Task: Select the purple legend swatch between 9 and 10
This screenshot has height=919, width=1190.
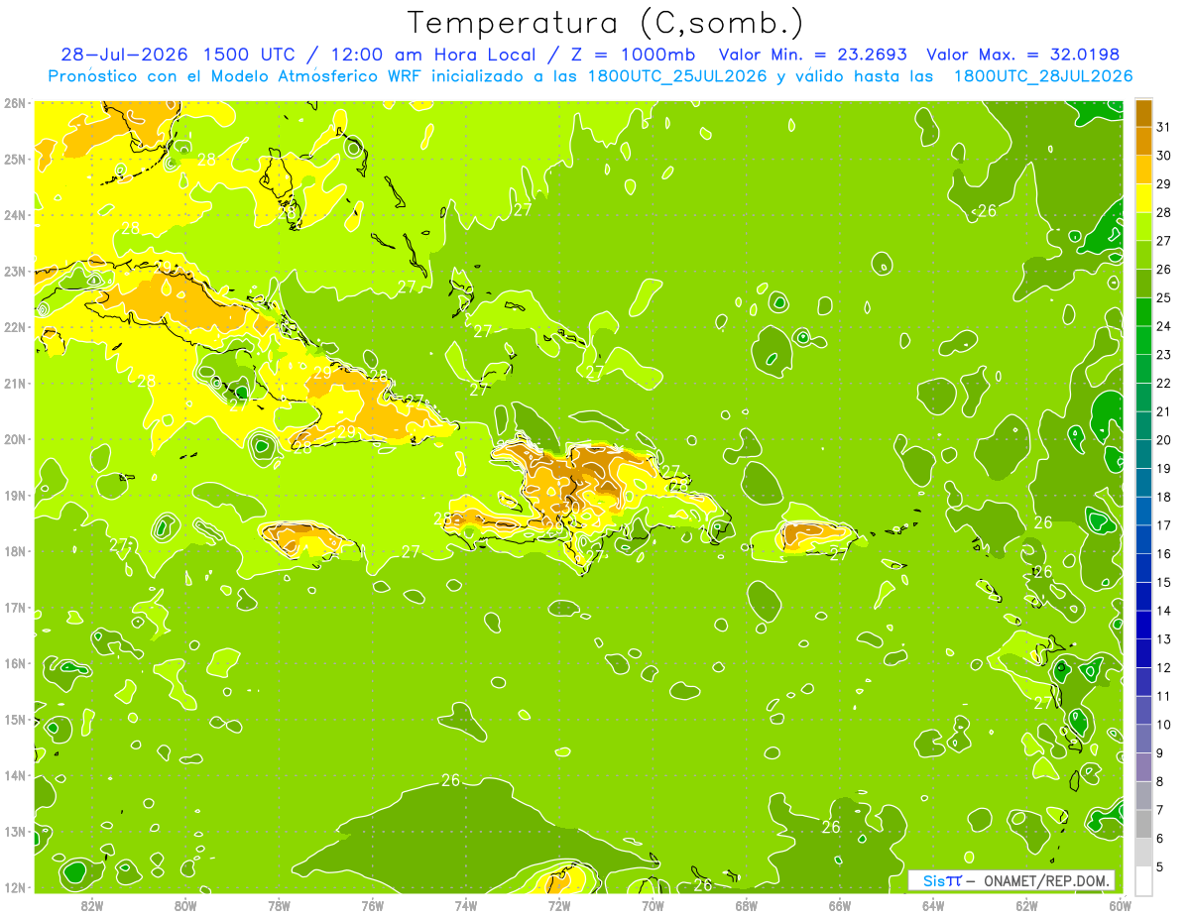Action: coord(1143,739)
